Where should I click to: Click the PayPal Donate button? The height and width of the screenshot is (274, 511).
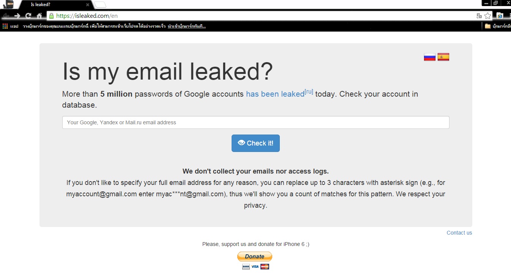[255, 257]
